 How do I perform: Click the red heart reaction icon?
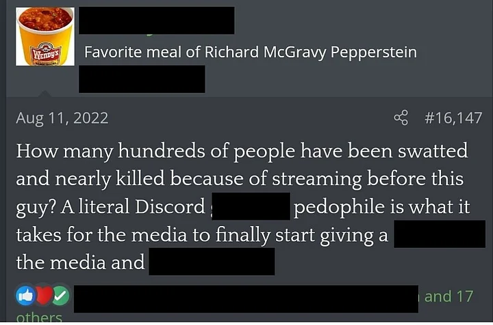[x=43, y=296]
